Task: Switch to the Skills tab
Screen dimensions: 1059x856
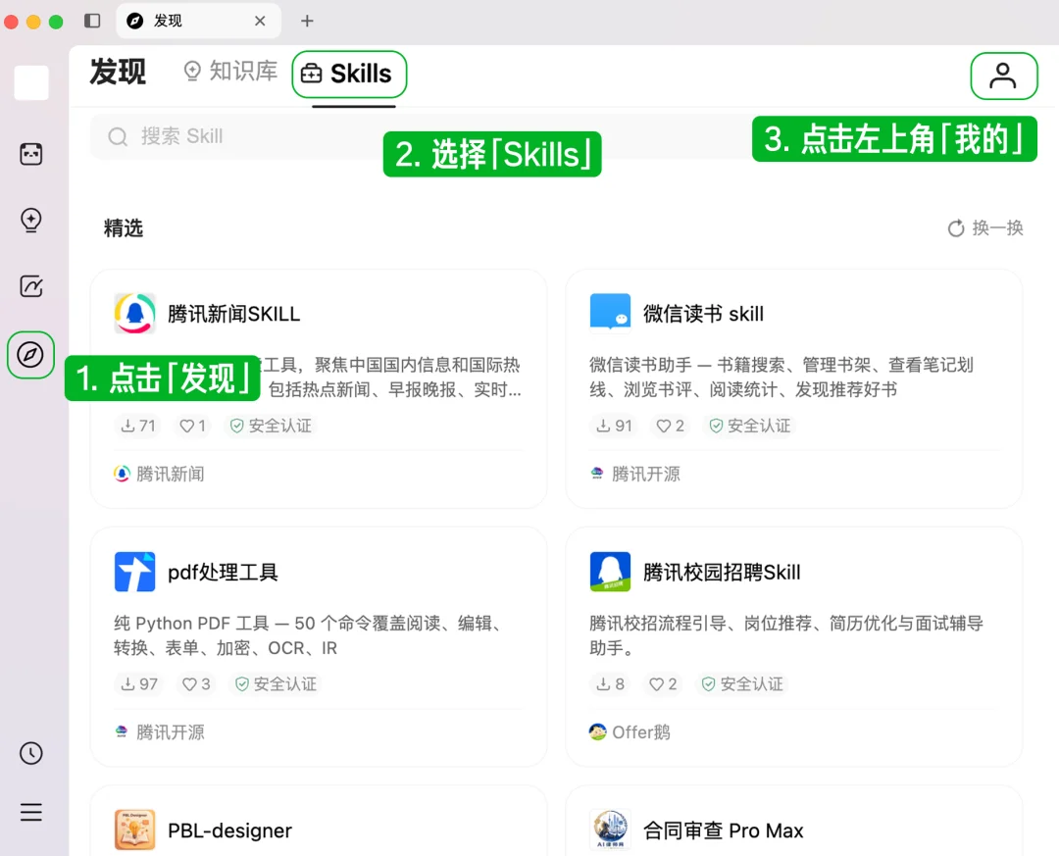Action: [x=349, y=74]
